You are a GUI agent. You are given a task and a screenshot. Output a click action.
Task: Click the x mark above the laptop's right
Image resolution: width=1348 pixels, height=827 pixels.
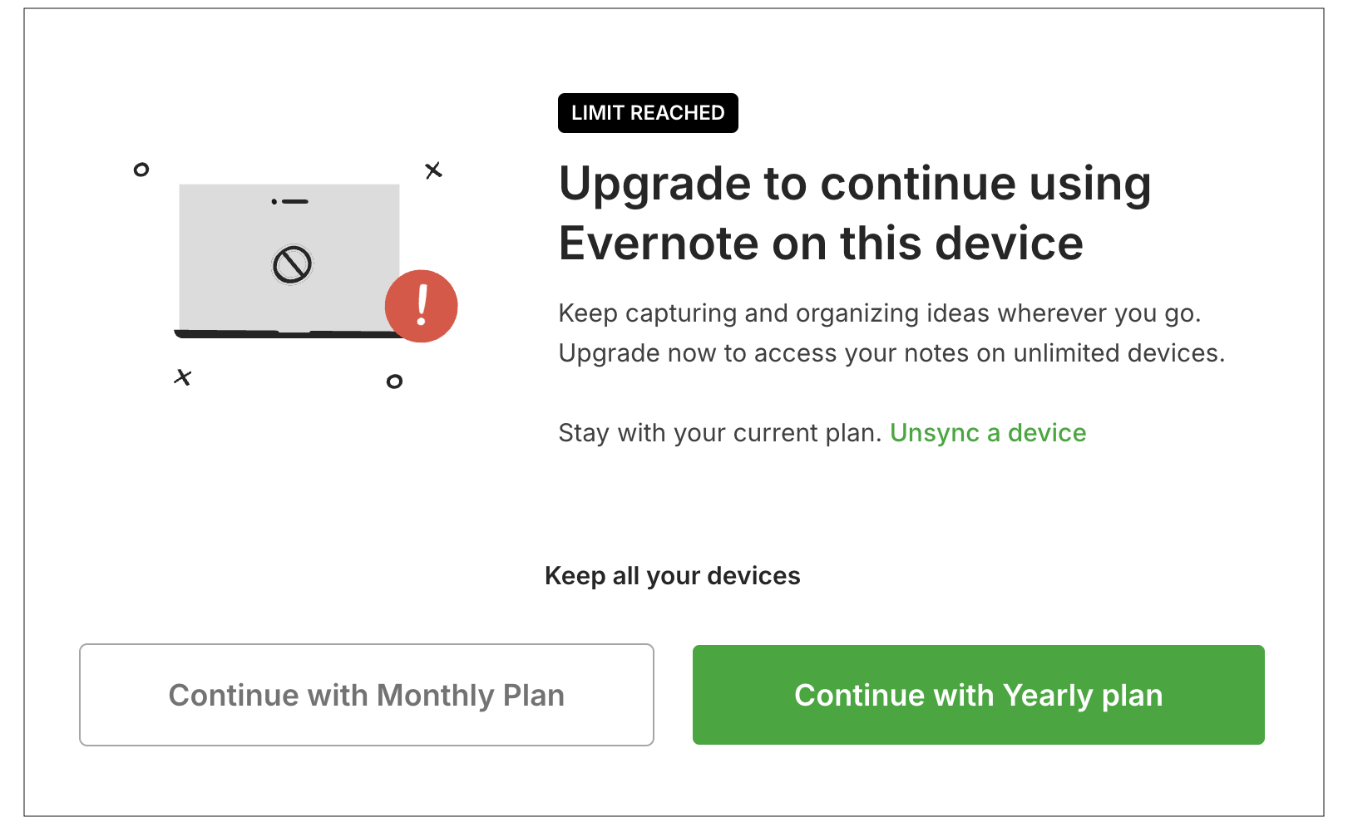click(x=433, y=170)
